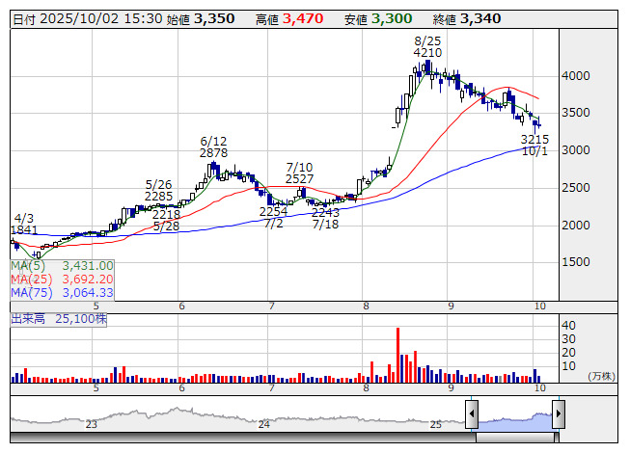The height and width of the screenshot is (453, 630).
Task: Click the year 24 marker in navigator
Action: point(263,424)
